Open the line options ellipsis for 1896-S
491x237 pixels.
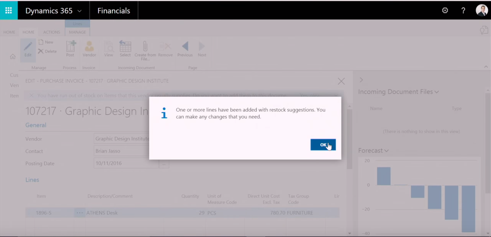coord(80,213)
